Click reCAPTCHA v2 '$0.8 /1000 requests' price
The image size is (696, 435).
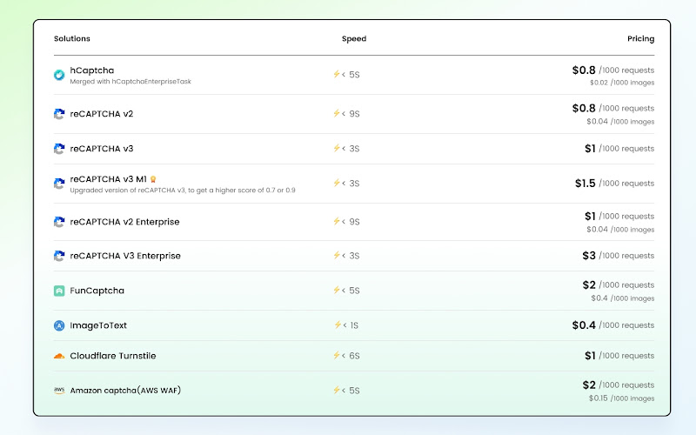613,108
